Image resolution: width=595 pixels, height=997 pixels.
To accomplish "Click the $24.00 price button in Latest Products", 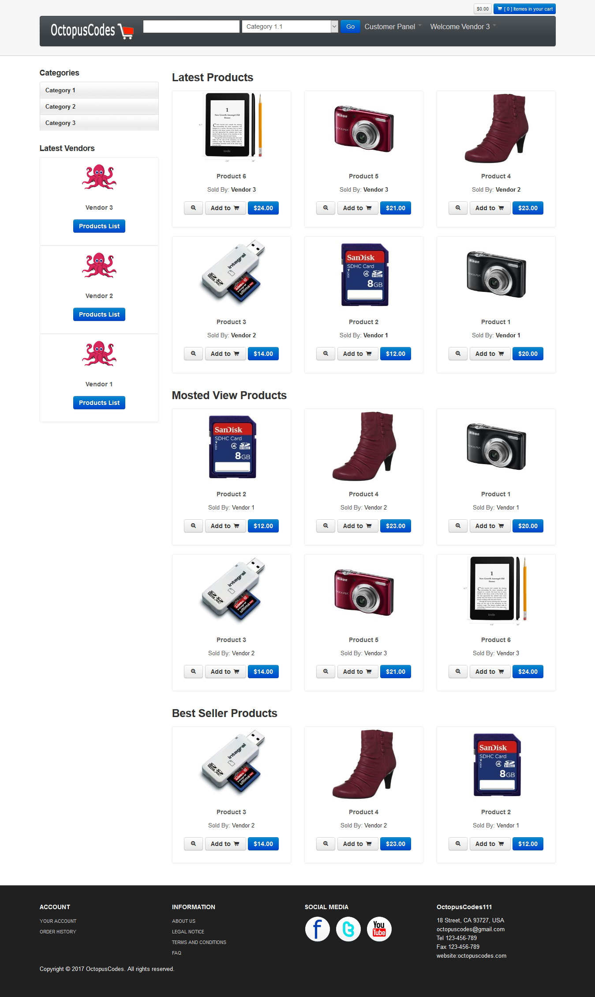I will click(x=263, y=208).
